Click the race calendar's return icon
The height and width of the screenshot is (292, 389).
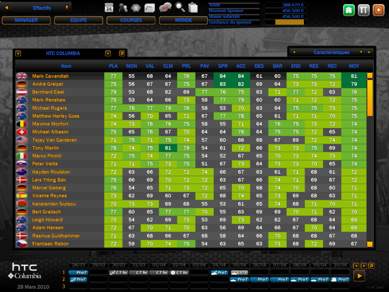tap(372, 266)
